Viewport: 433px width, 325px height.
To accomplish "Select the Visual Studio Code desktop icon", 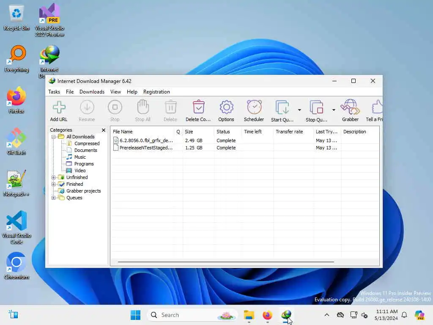I will point(16,227).
